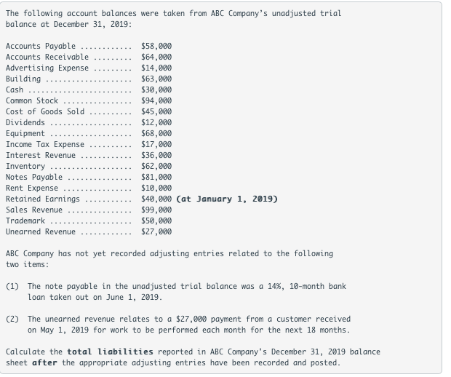Click the Rent Expense label
Image resolution: width=451 pixels, height=377 pixels.
(33, 188)
